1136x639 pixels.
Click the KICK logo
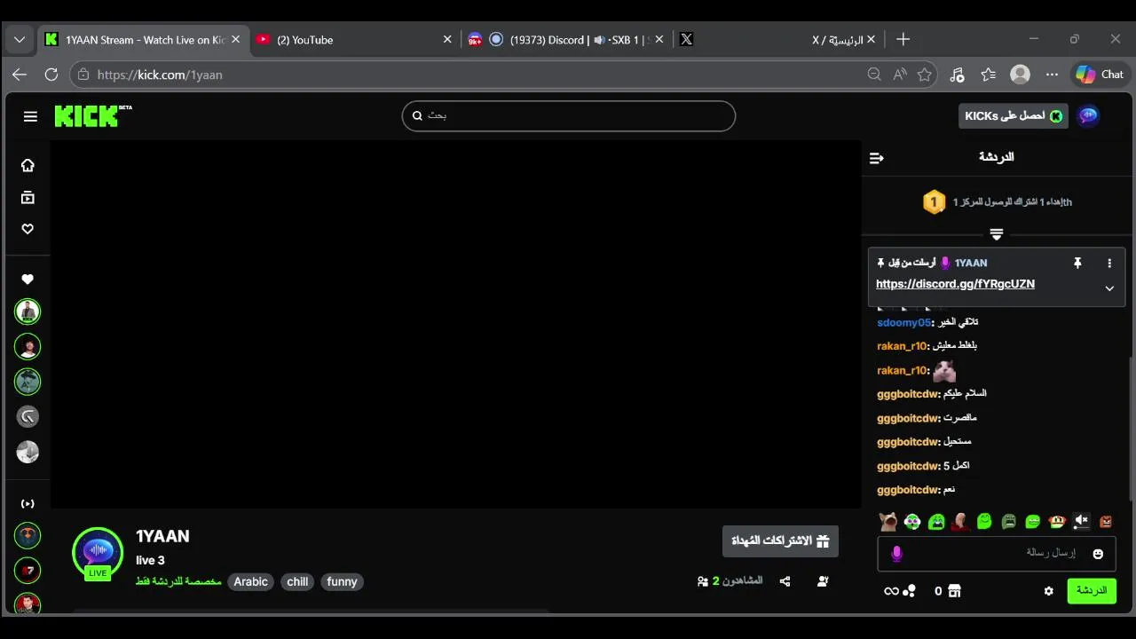pyautogui.click(x=92, y=116)
